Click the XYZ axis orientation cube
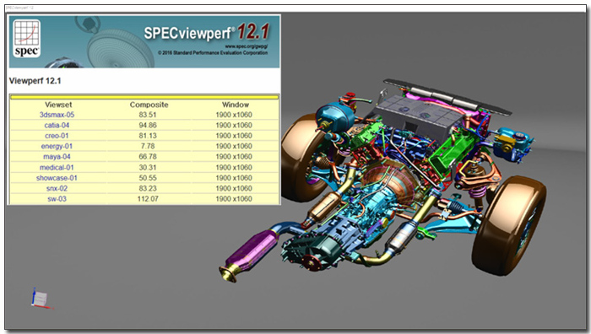The image size is (591, 334). 41,299
